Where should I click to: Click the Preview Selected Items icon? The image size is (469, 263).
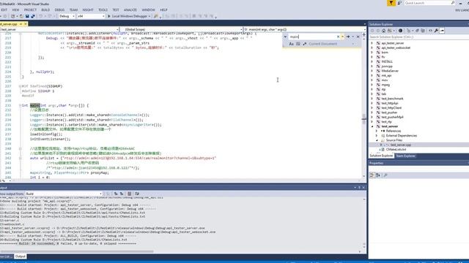(442, 31)
